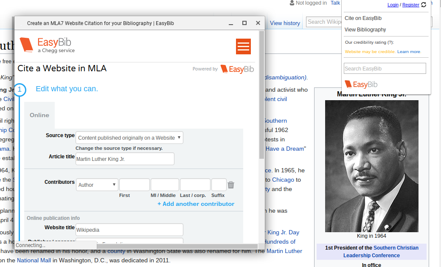Delete contributor with the trash icon

[231, 185]
